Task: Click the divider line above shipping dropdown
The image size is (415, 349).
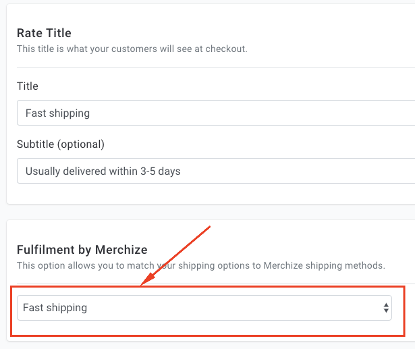Action: tap(216, 284)
